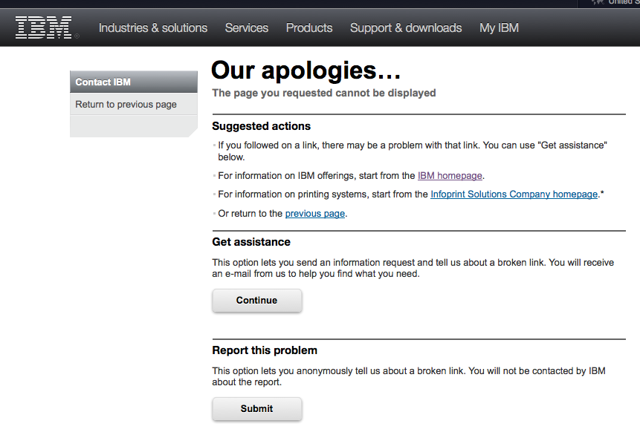This screenshot has height=435, width=640.
Task: Click the country selector at top right
Action: click(x=615, y=2)
